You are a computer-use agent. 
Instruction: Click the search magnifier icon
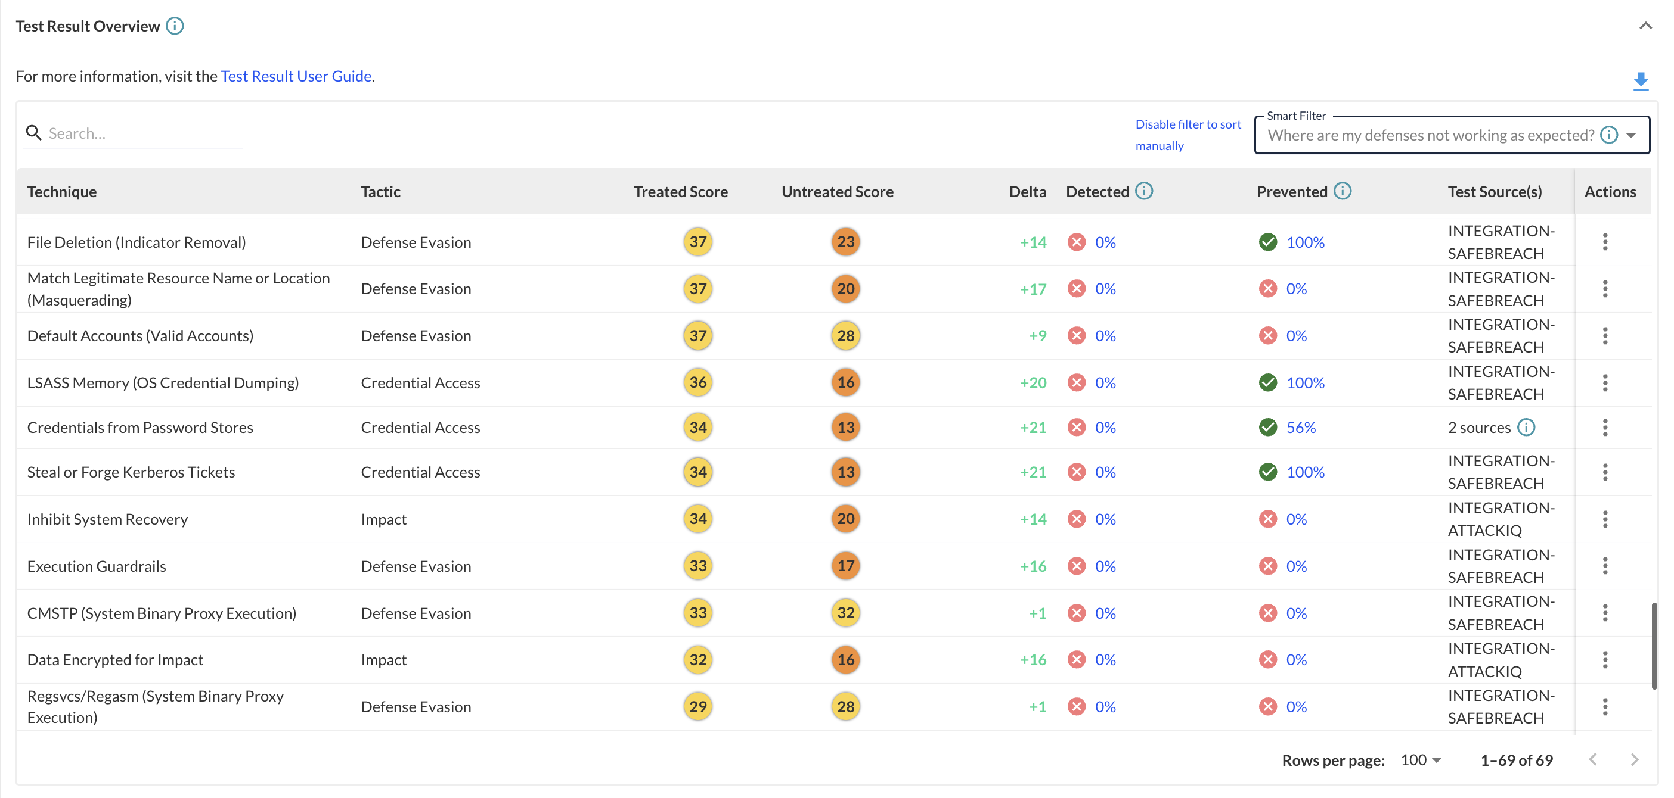[x=33, y=133]
